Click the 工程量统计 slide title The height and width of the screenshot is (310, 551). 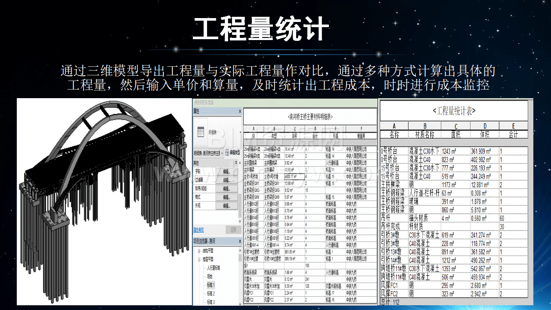[x=260, y=29]
